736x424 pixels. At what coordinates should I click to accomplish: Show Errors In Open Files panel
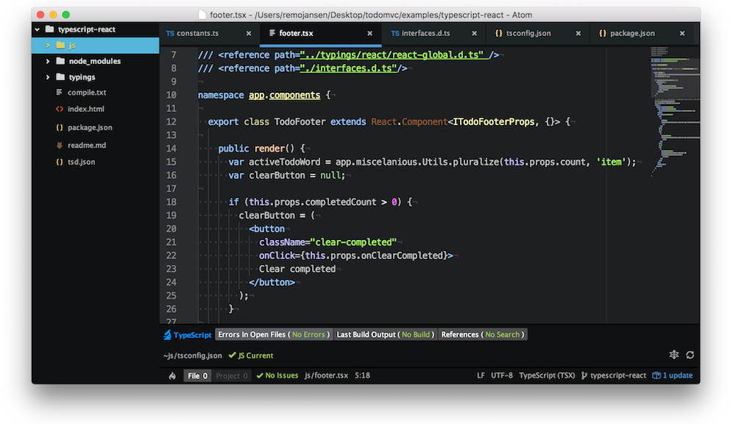pyautogui.click(x=274, y=335)
